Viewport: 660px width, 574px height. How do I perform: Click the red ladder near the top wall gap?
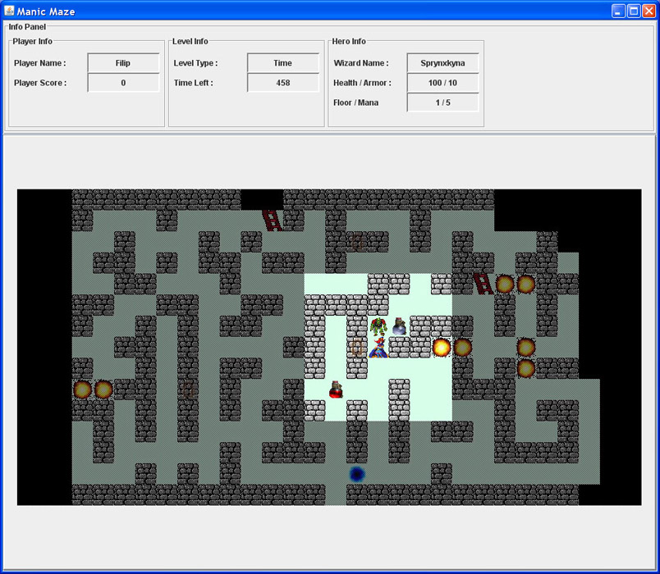272,221
